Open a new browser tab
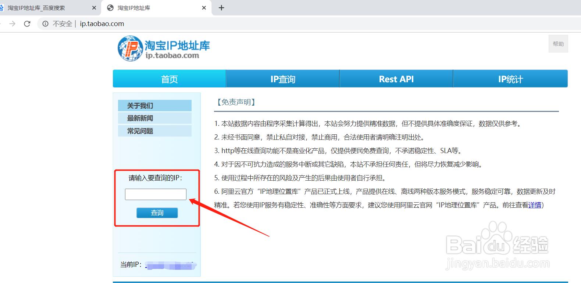Viewport: 581px width, 283px height. click(x=221, y=8)
